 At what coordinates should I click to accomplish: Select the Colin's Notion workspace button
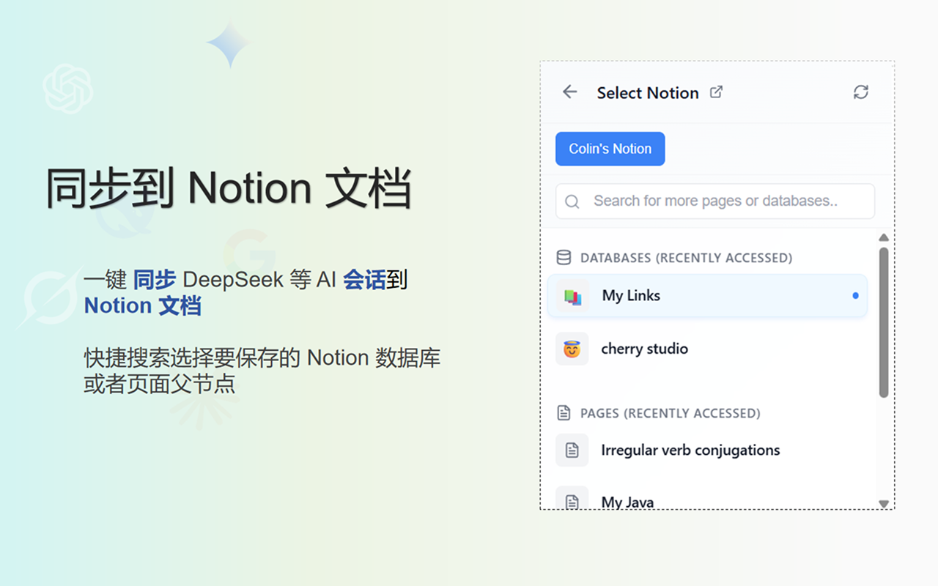point(610,149)
